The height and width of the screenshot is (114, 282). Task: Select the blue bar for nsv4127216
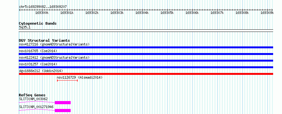click(x=146, y=47)
